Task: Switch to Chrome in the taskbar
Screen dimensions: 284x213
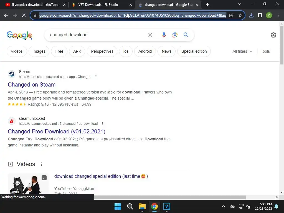Action: (154, 206)
